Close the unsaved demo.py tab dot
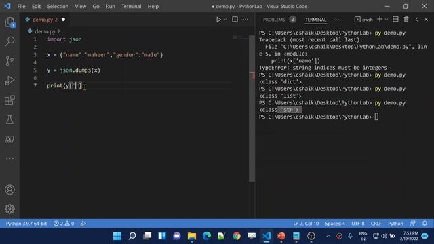The height and width of the screenshot is (244, 434). [63, 20]
